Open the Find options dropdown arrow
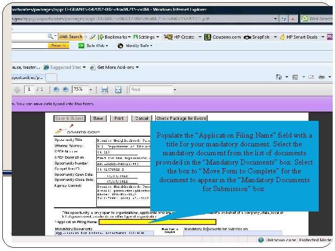 pos(175,90)
